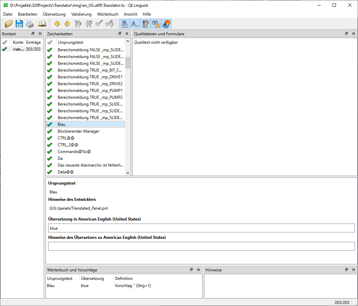Click the Open file folder icon
Screen dimensions: 358x306
[x=9, y=24]
